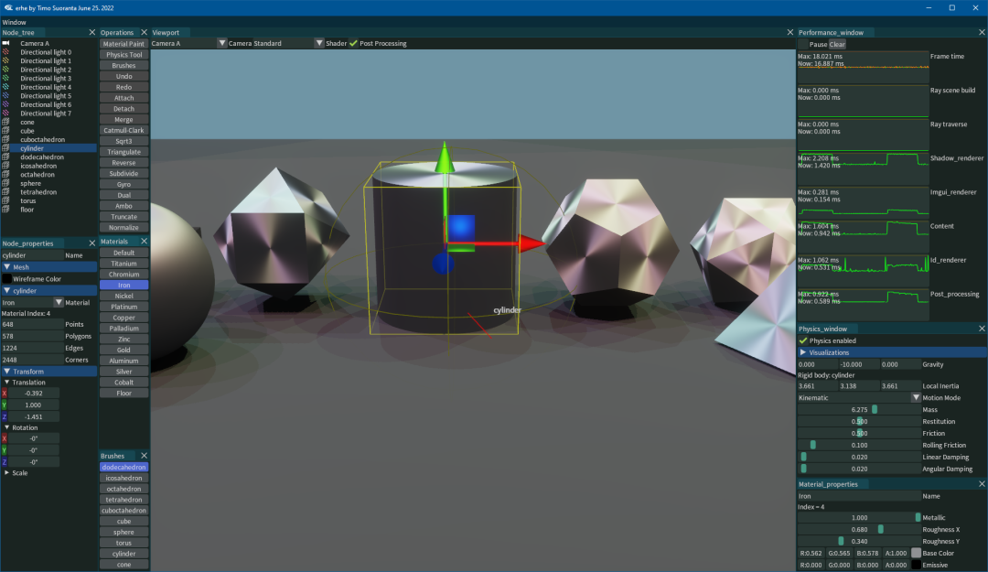Expand the Visualizations section

tap(803, 352)
